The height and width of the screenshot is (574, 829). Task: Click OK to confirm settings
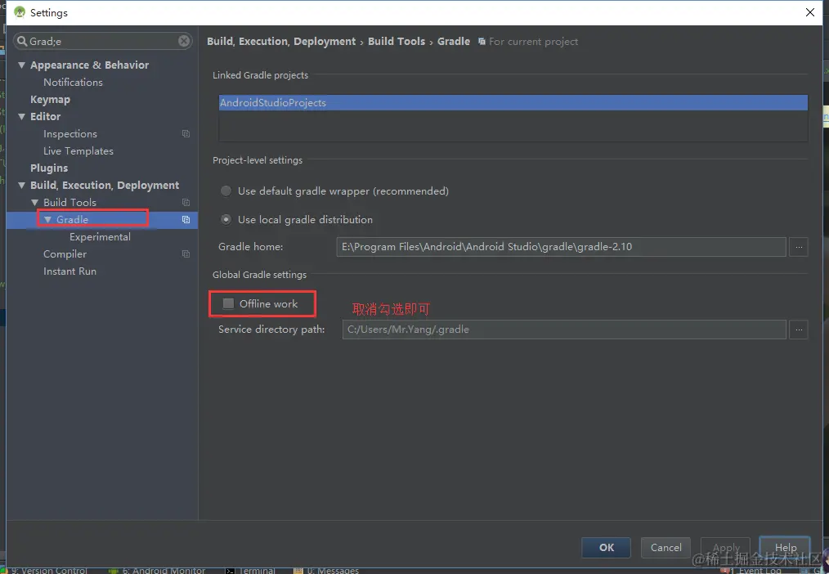(x=606, y=548)
